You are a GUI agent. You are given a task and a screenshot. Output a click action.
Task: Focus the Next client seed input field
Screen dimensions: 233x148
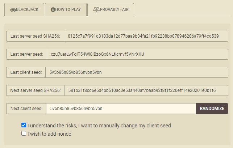[121, 109]
